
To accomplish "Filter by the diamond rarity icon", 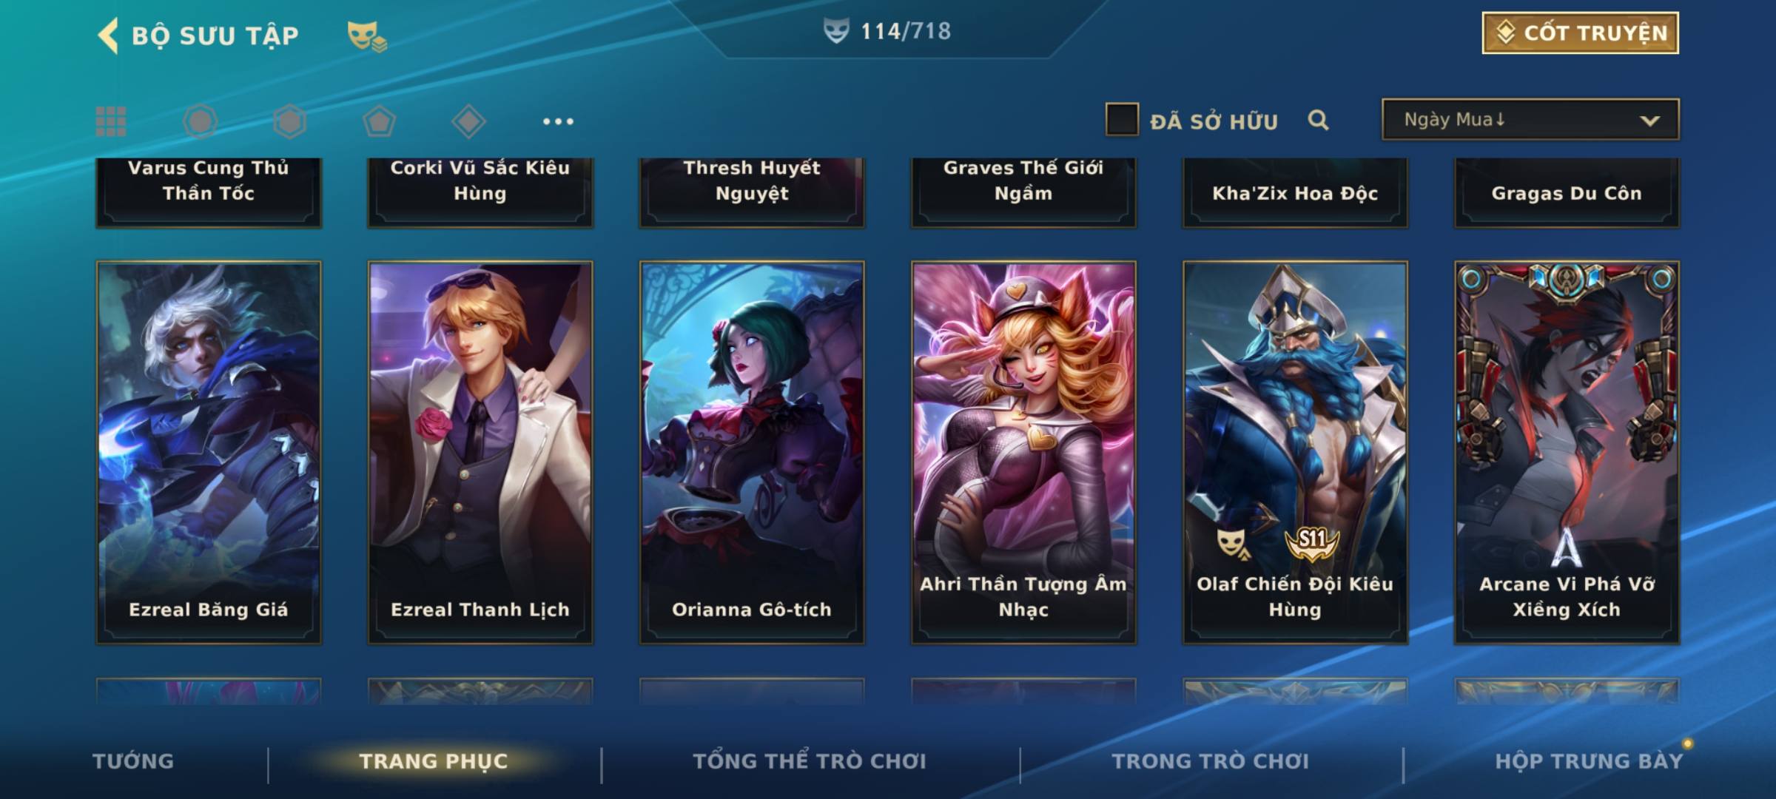I will [x=468, y=121].
